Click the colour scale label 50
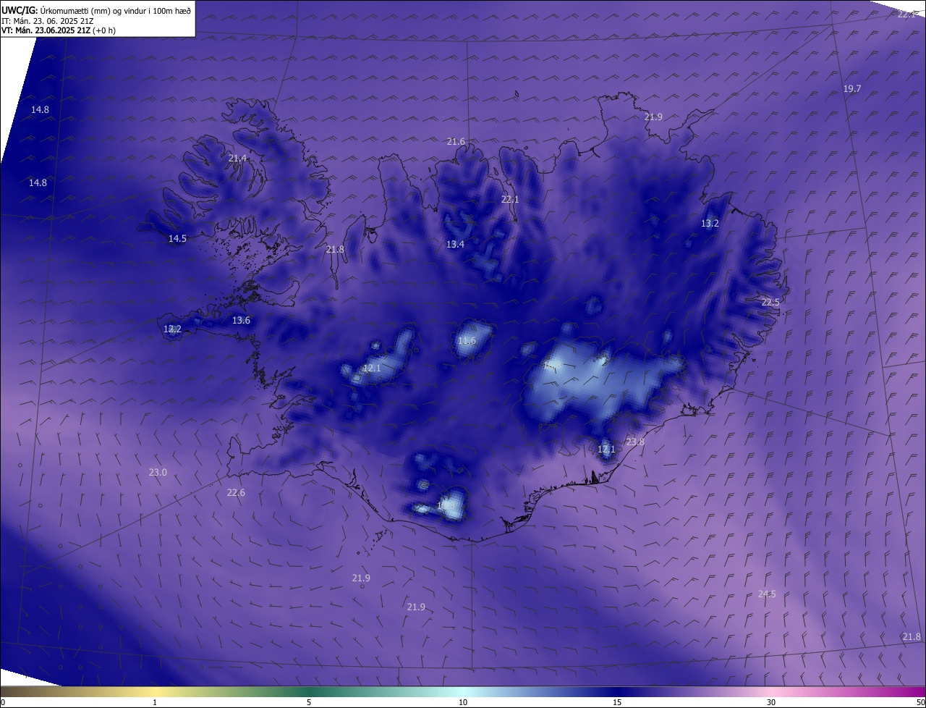The height and width of the screenshot is (708, 926). pos(920,702)
